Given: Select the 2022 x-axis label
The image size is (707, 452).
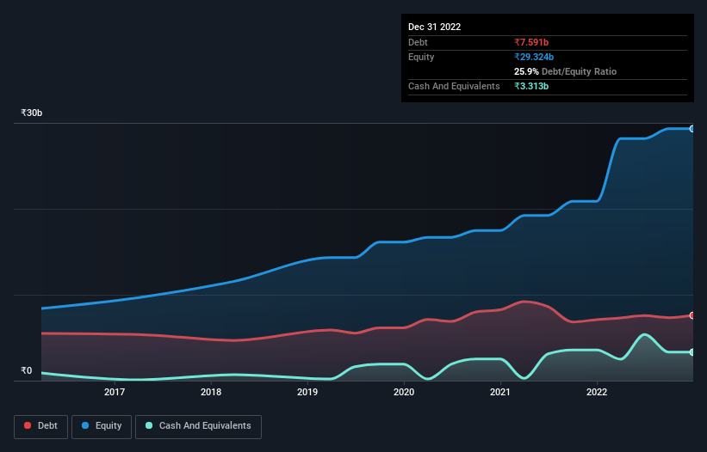Looking at the screenshot, I should tap(597, 392).
